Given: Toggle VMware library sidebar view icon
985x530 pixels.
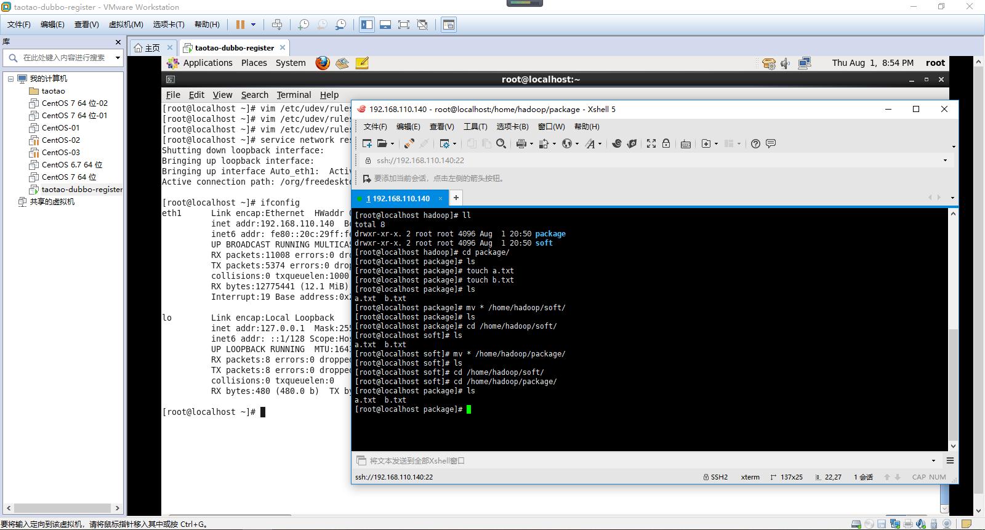Looking at the screenshot, I should tap(367, 25).
